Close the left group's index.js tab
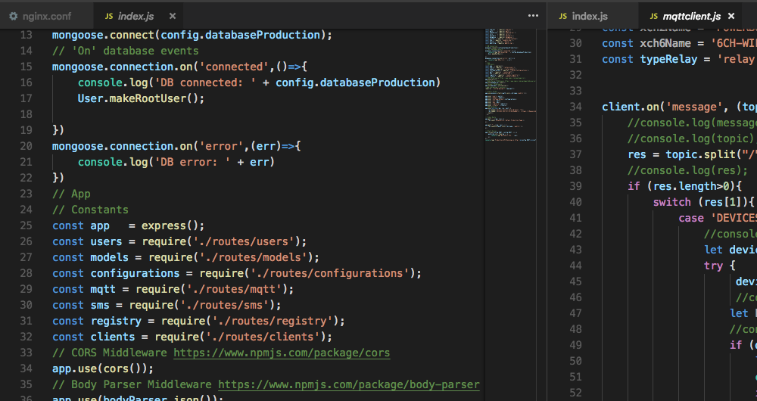 [x=173, y=16]
